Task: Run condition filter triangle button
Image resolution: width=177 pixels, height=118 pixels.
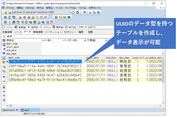Action: [x=4, y=36]
